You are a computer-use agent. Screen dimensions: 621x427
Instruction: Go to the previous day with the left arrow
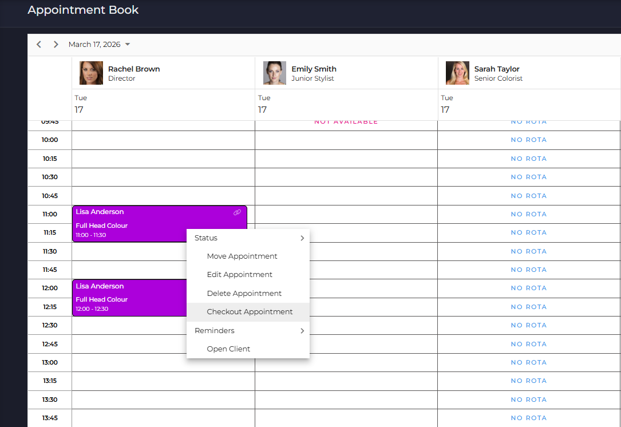(38, 44)
